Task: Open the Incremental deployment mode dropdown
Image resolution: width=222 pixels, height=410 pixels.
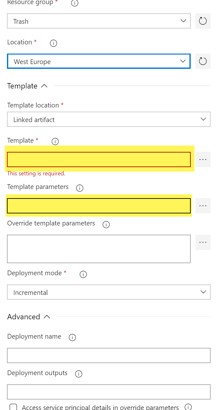Action: pos(108,292)
